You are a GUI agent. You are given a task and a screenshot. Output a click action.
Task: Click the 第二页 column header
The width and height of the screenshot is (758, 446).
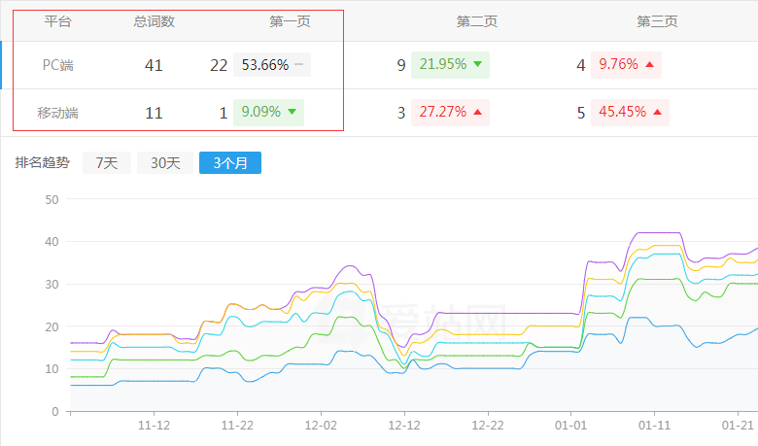(x=477, y=20)
